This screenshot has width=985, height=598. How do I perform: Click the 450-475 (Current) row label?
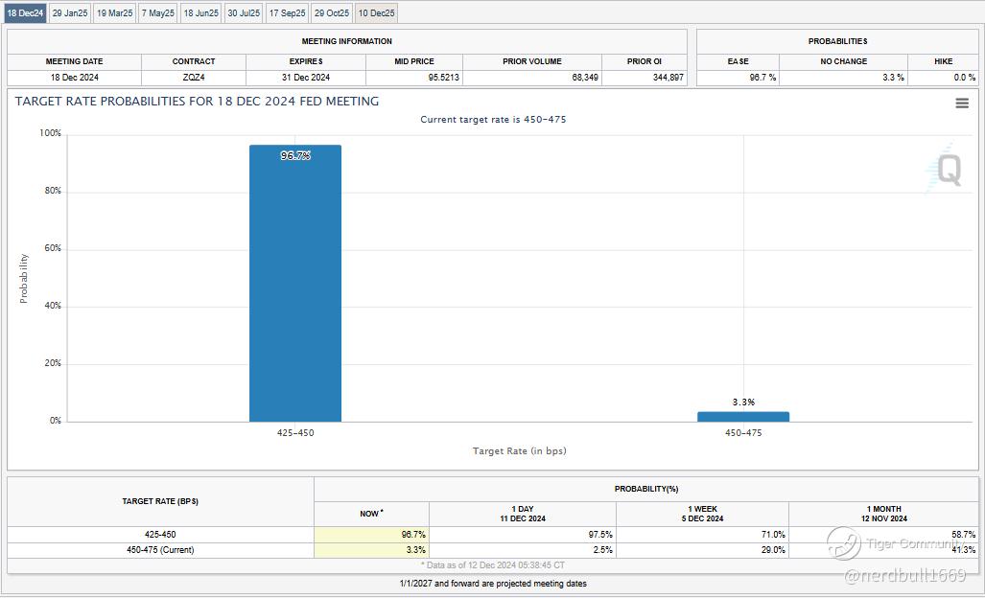(x=160, y=550)
